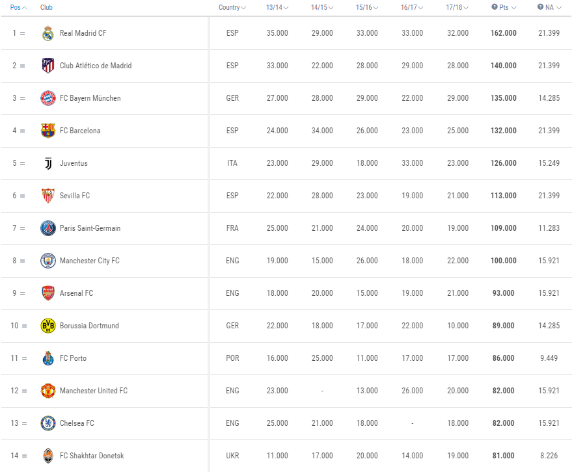The image size is (572, 472).
Task: Open the Paris Saint-Germain club link
Action: (90, 228)
